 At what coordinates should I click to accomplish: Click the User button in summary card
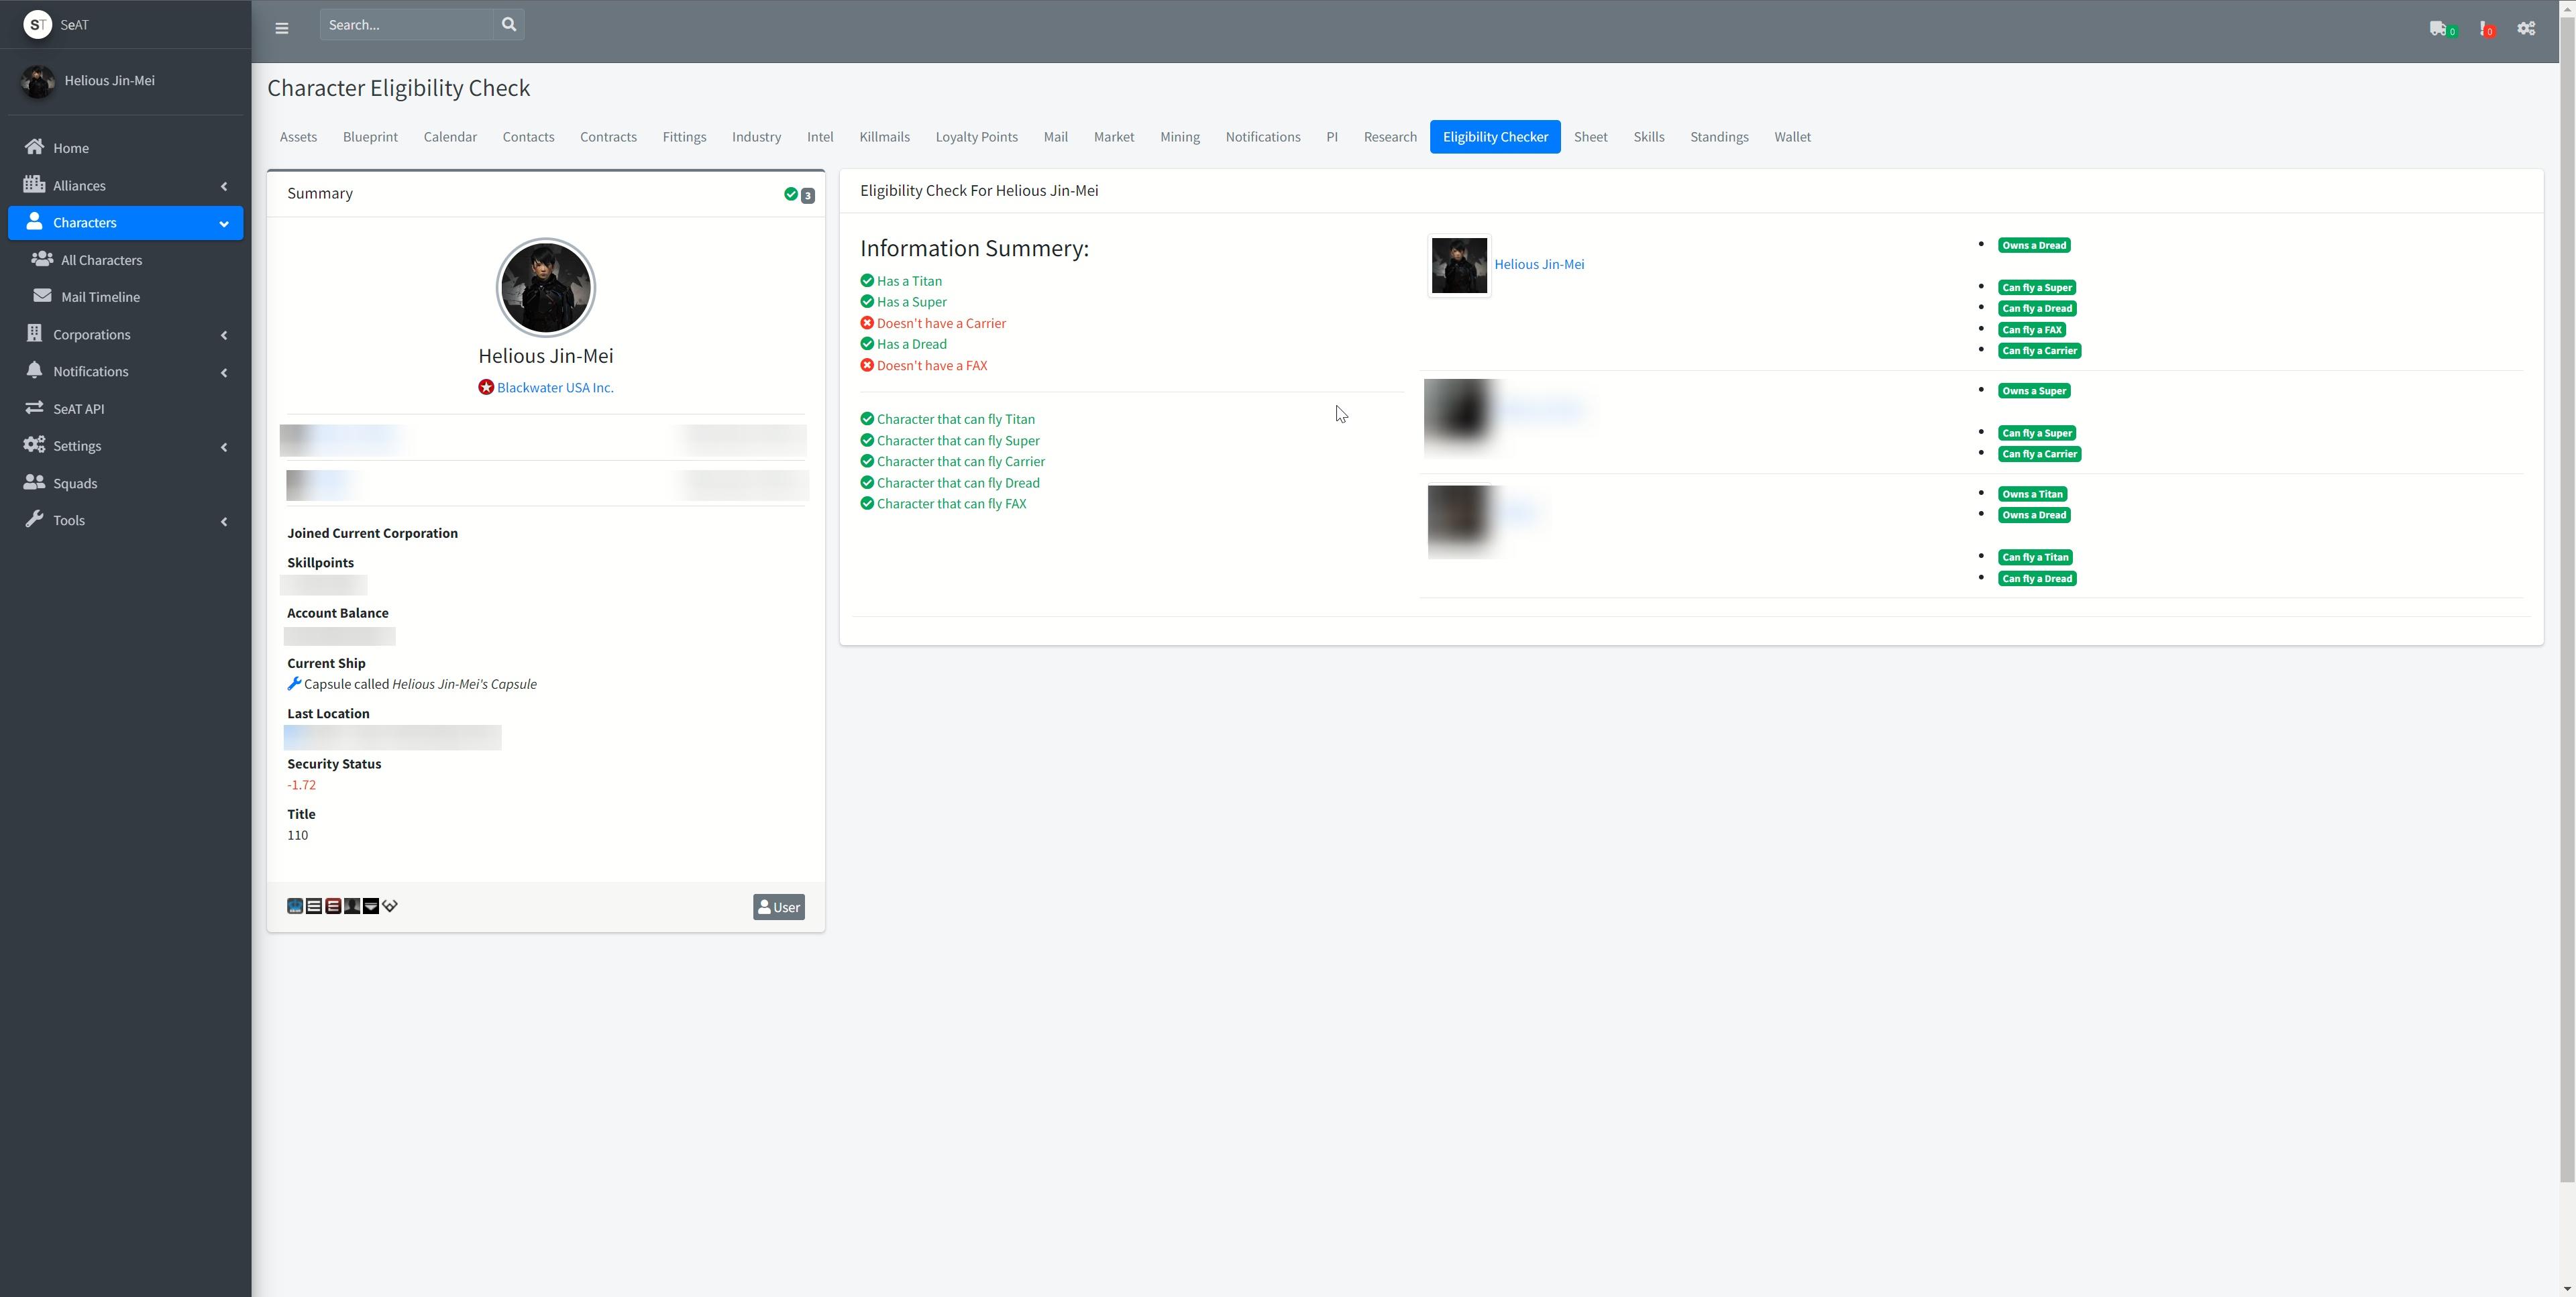778,907
